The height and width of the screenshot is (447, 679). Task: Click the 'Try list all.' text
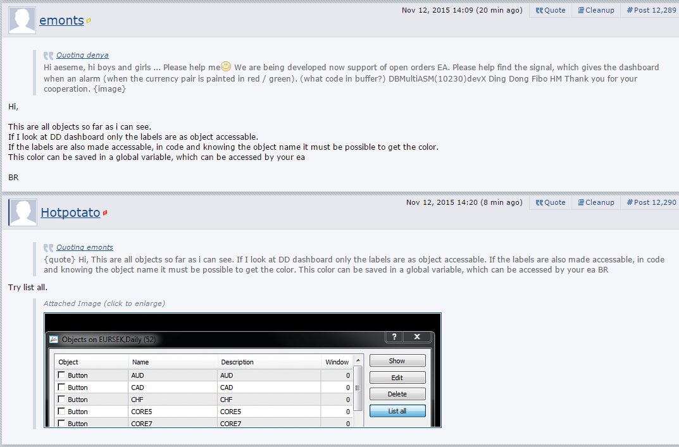tap(28, 287)
